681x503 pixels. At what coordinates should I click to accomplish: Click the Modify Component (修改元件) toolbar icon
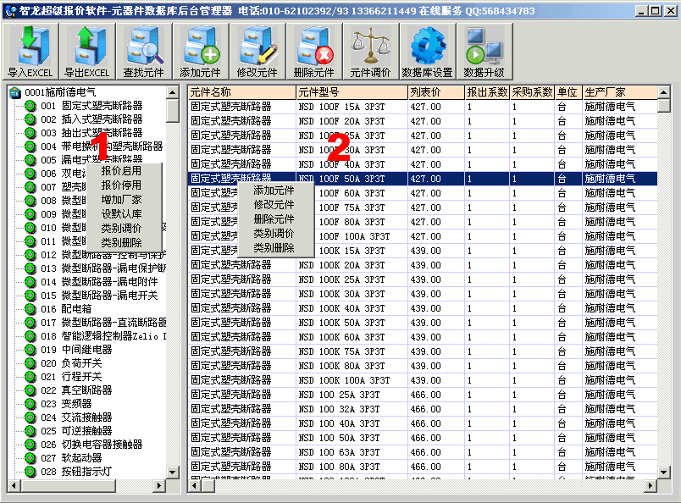pos(257,51)
